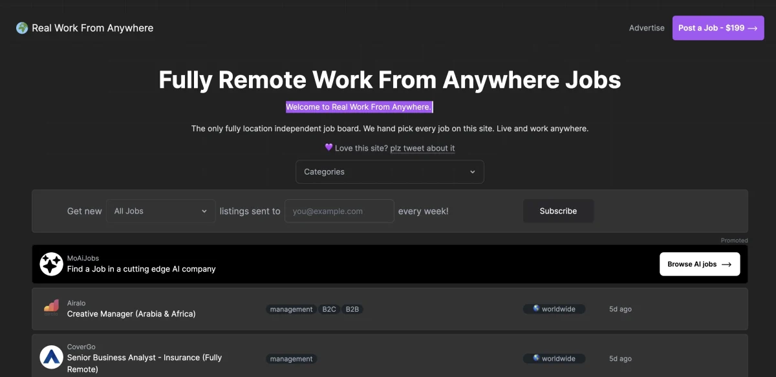Focus the you@example.com email field

(339, 211)
